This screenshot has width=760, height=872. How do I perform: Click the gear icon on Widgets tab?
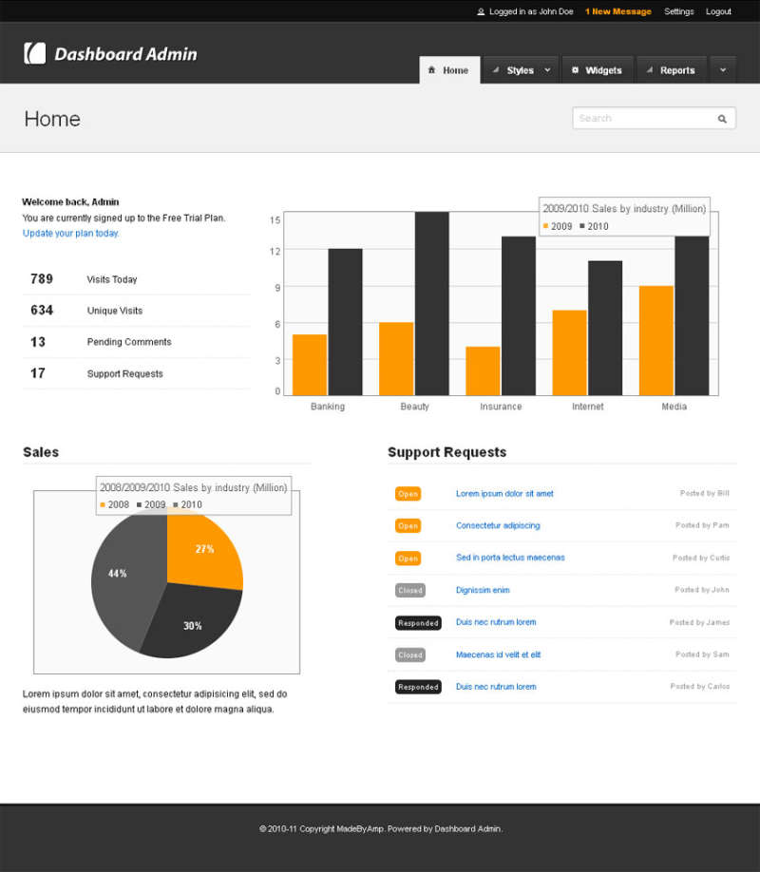tap(575, 70)
